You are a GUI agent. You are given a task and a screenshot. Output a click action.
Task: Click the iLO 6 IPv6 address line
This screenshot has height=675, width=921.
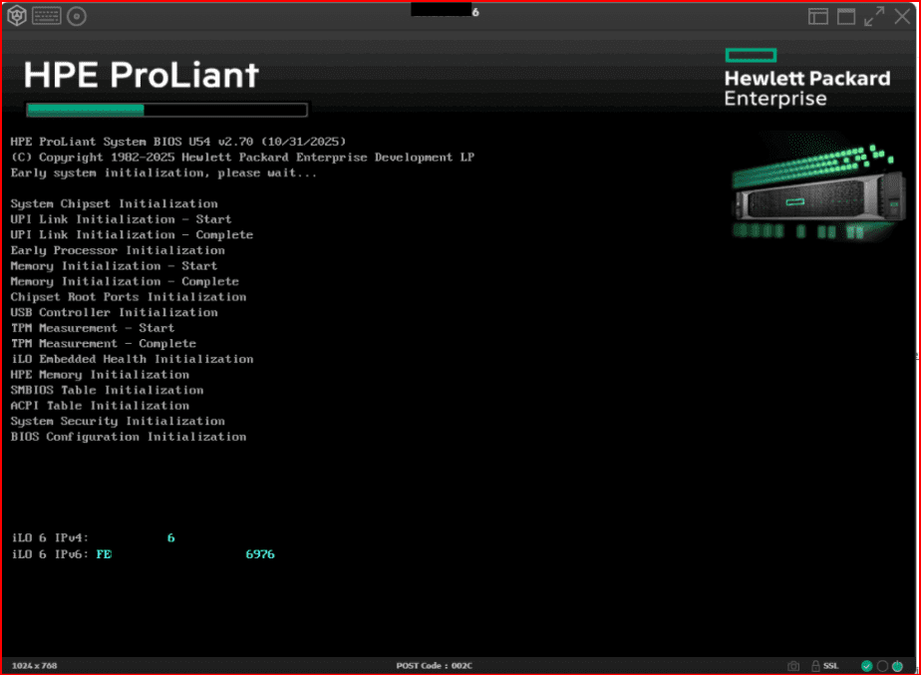143,553
